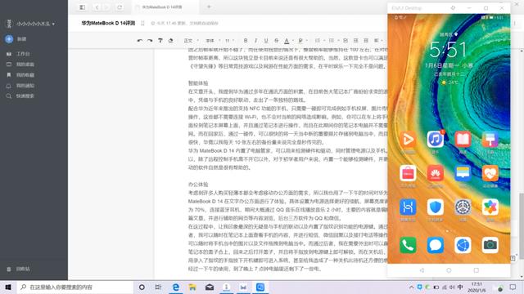Open the phone Browser globe app
524x294 pixels.
[x=463, y=245]
